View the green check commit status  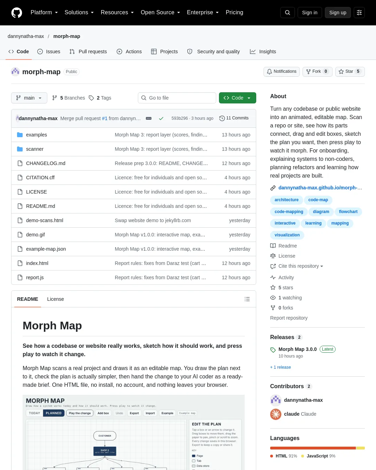pyautogui.click(x=161, y=118)
